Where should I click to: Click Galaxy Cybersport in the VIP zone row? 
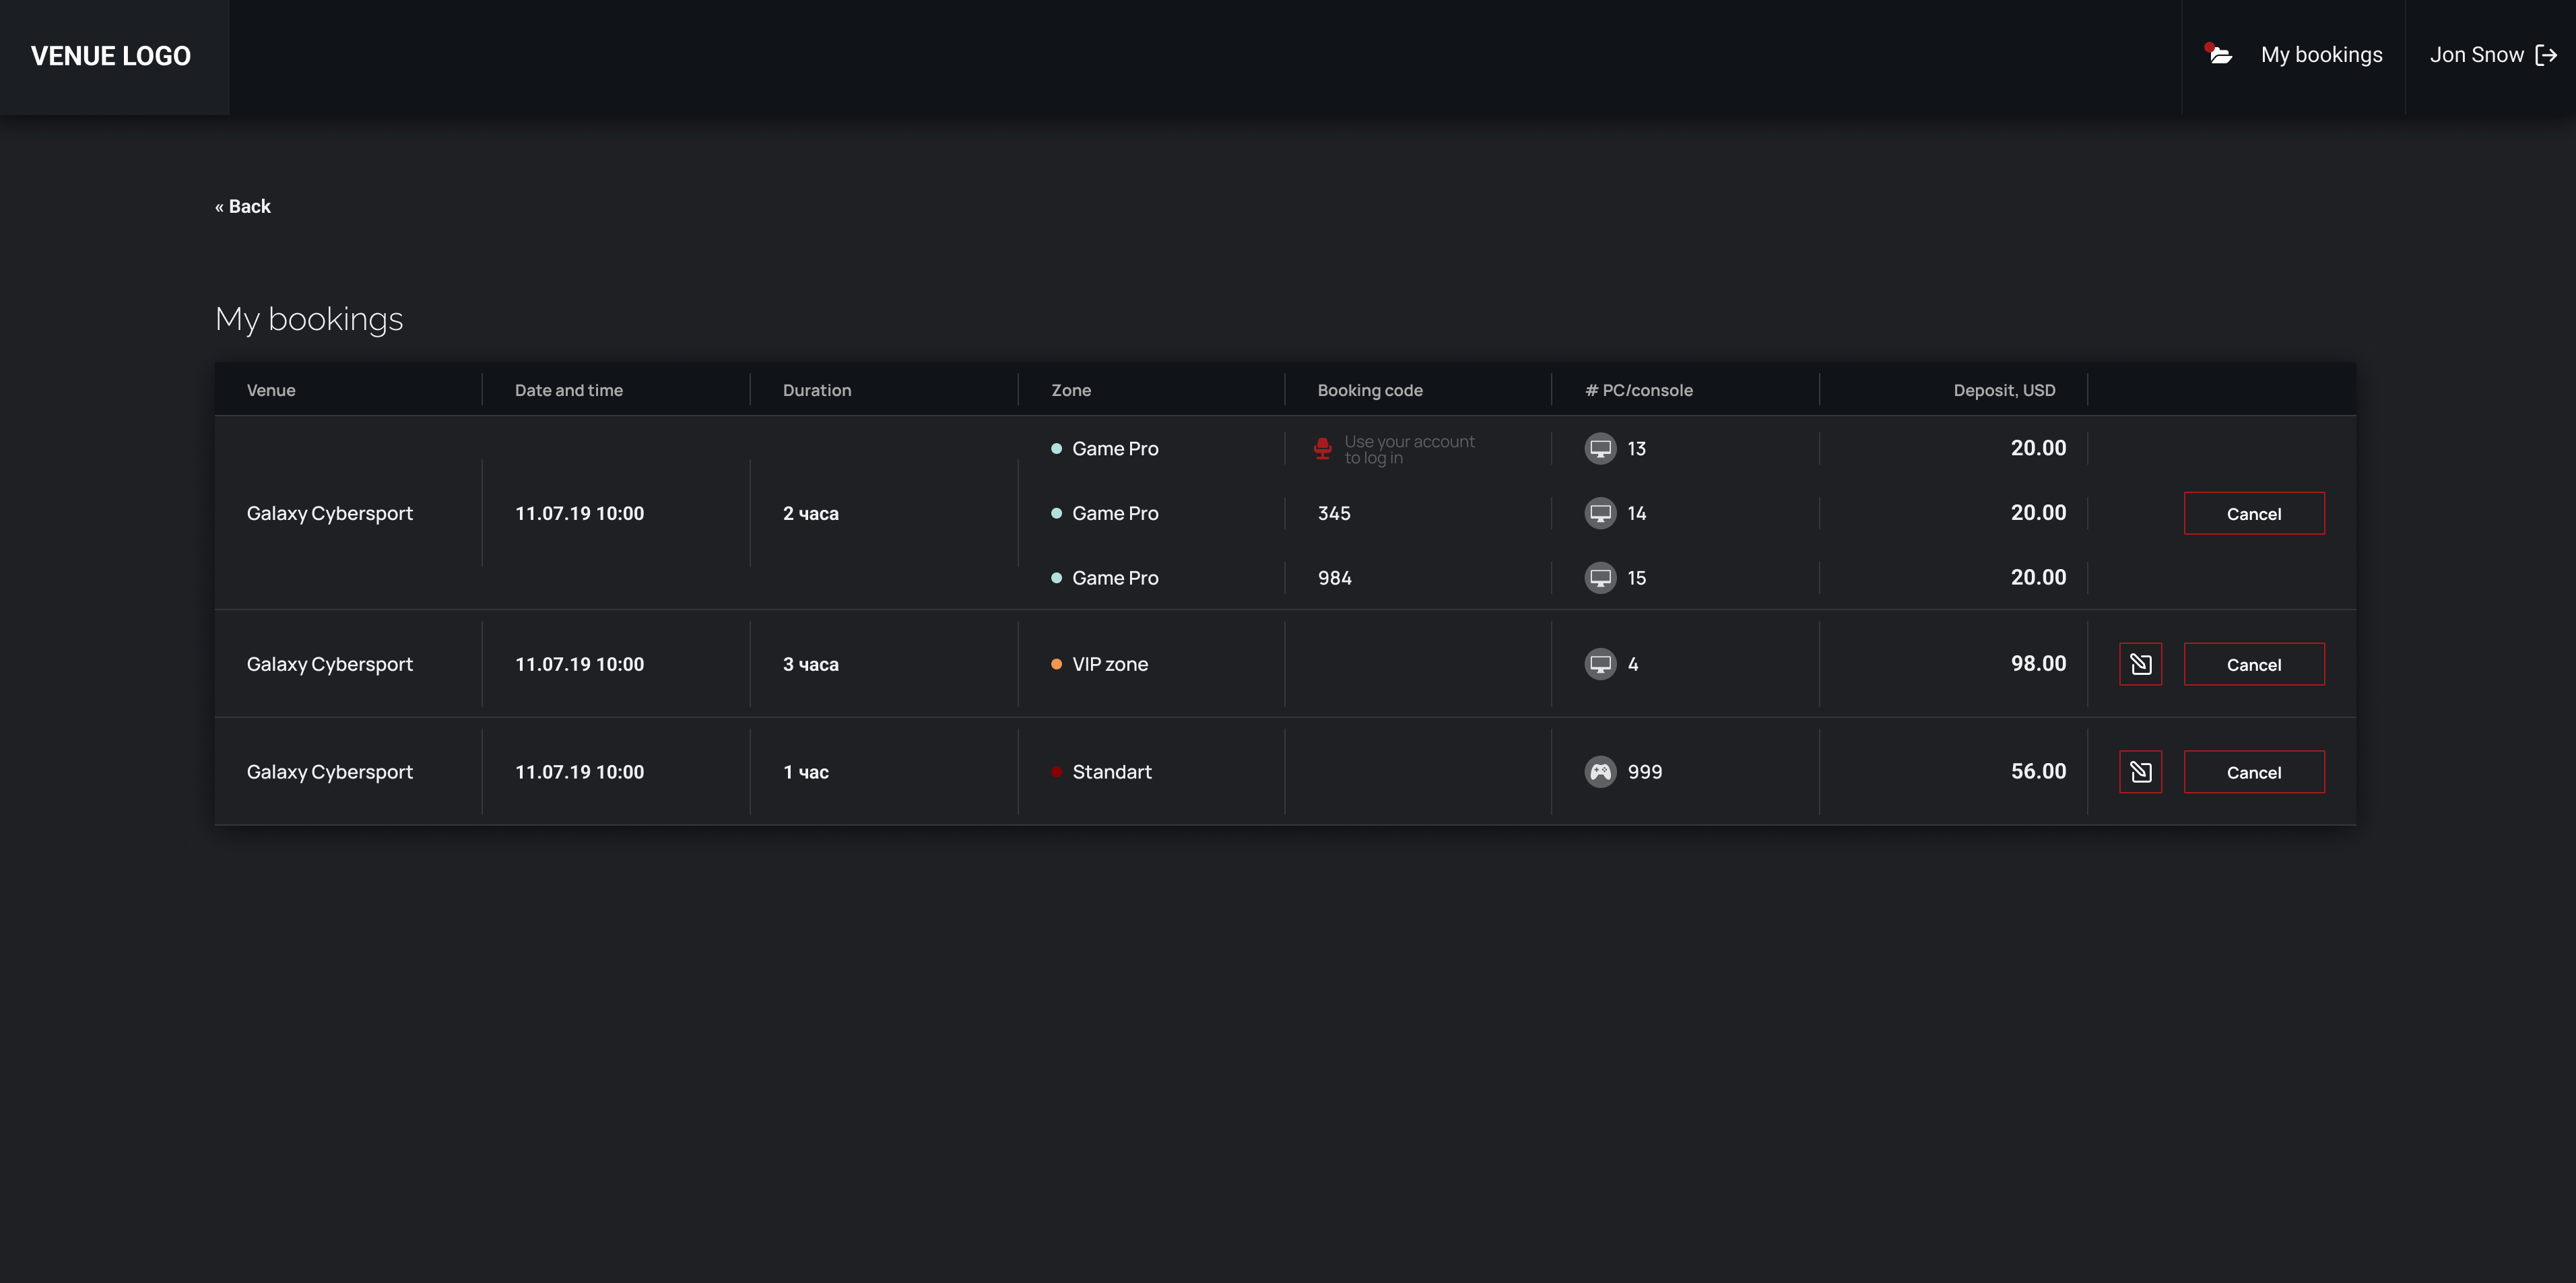pos(330,664)
